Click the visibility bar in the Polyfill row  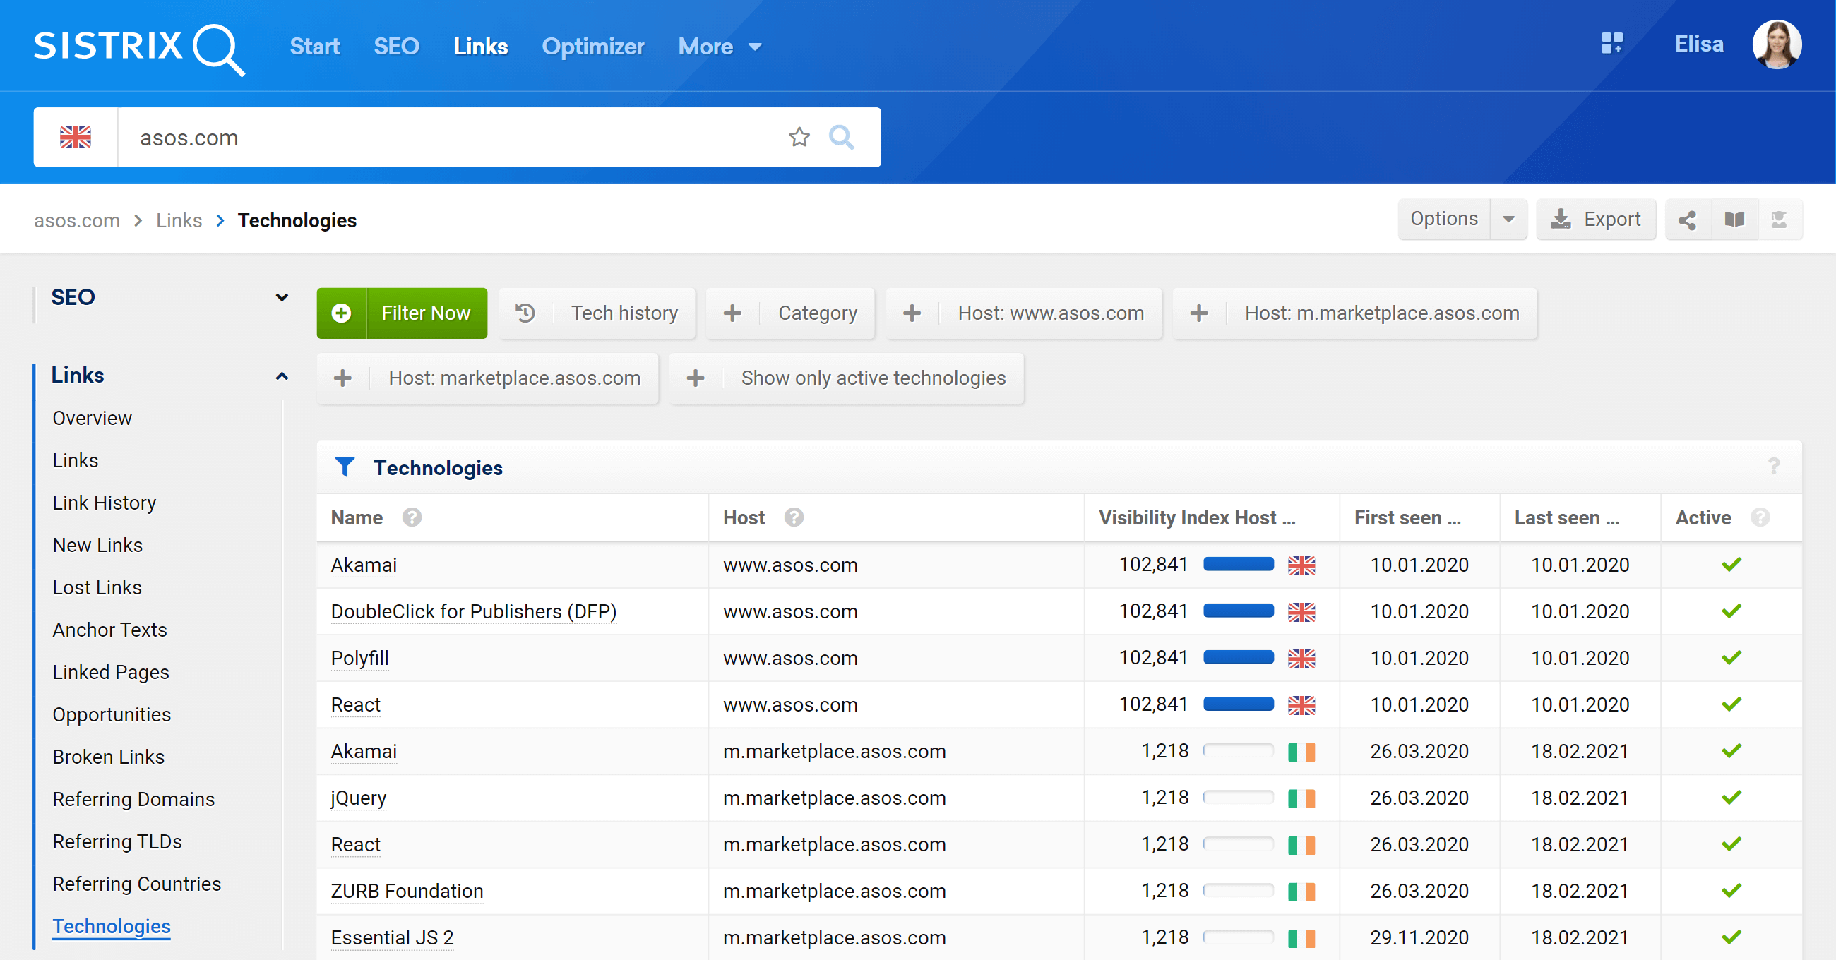click(1239, 658)
